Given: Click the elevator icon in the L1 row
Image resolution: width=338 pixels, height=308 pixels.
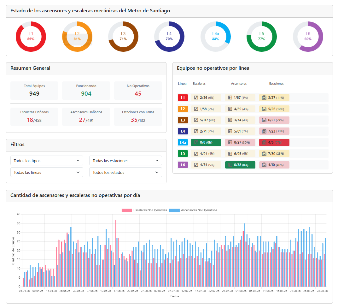Looking at the screenshot, I should click(230, 98).
